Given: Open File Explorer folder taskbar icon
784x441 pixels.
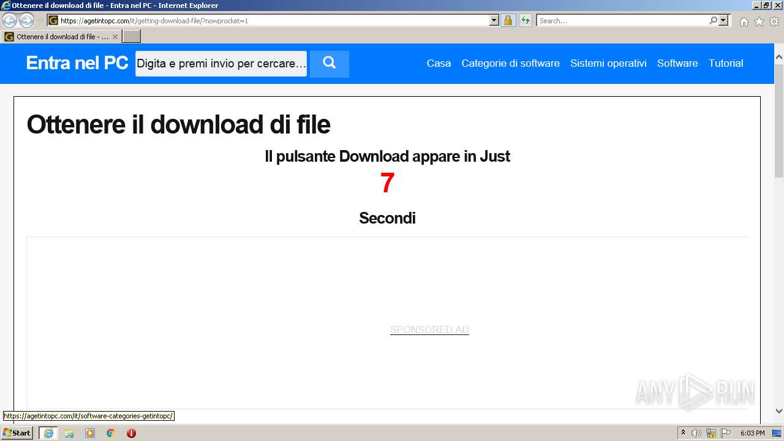Looking at the screenshot, I should [x=69, y=433].
